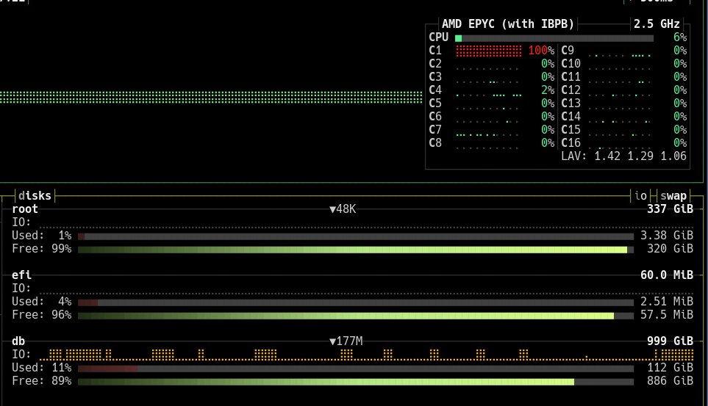The width and height of the screenshot is (708, 406).
Task: Click the db Used 11% label
Action: (x=42, y=368)
